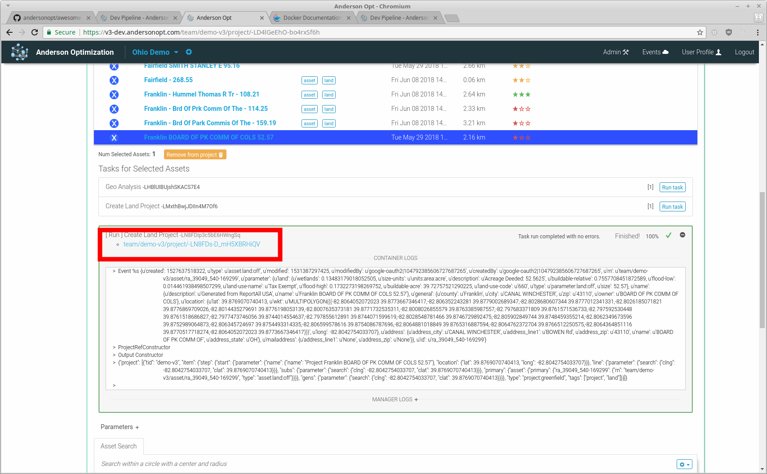
Task: Click the '2.16 km' distance in highlighted row
Action: click(x=474, y=137)
